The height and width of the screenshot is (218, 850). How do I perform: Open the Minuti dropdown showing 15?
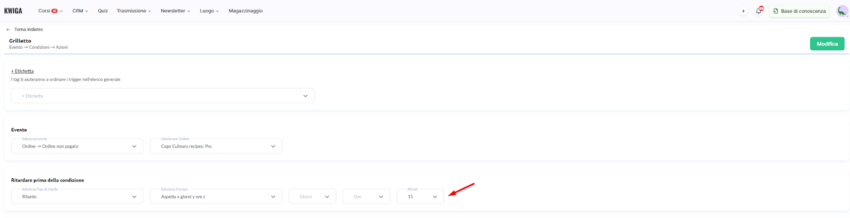click(x=420, y=196)
